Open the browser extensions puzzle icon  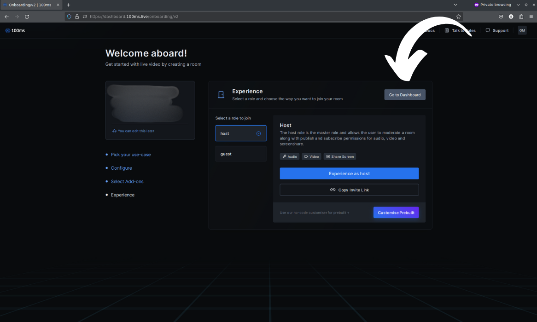[521, 17]
